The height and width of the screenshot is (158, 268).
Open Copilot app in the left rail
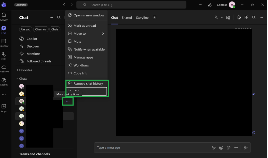[x=4, y=82]
